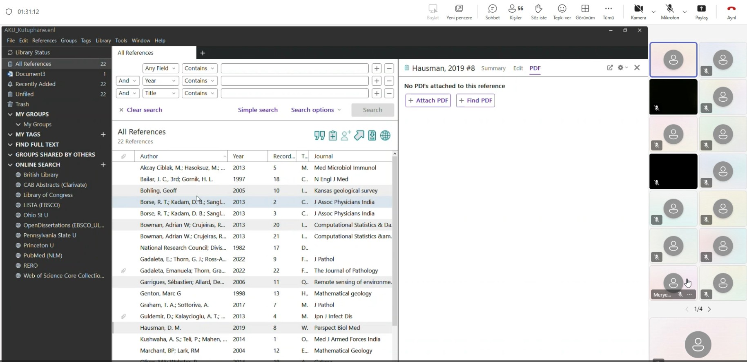
Task: Open the Any Field dropdown
Action: click(x=160, y=68)
